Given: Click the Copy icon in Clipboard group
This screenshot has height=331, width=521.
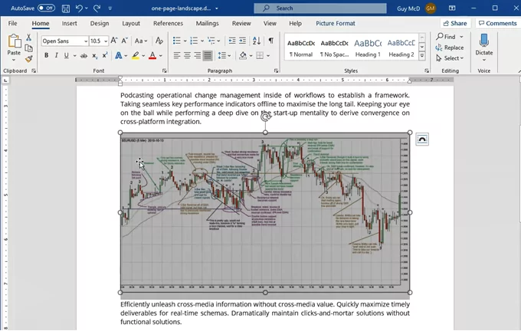Looking at the screenshot, I should [x=29, y=48].
